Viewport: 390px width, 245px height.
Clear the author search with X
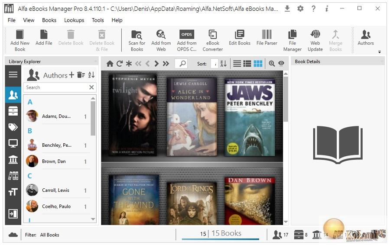[91, 87]
